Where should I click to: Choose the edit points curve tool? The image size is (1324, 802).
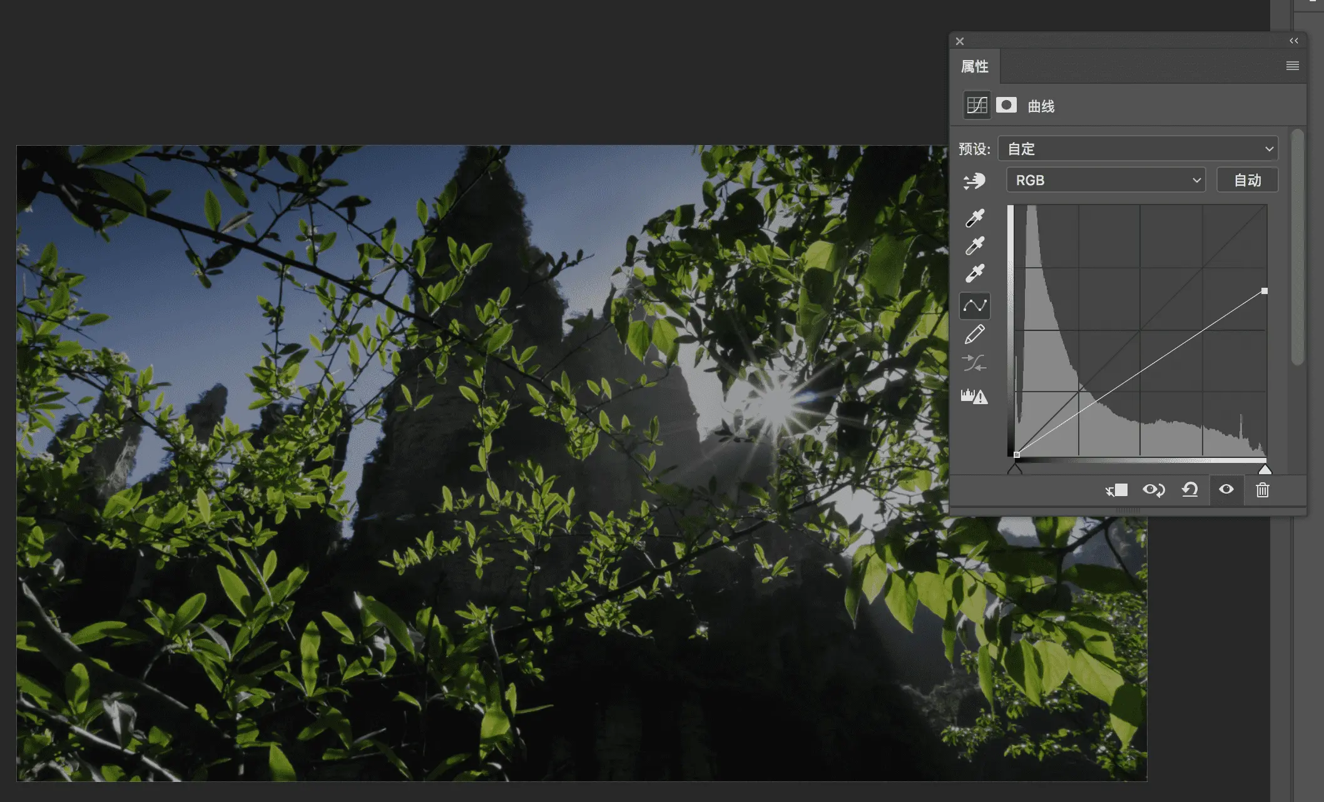click(x=974, y=306)
